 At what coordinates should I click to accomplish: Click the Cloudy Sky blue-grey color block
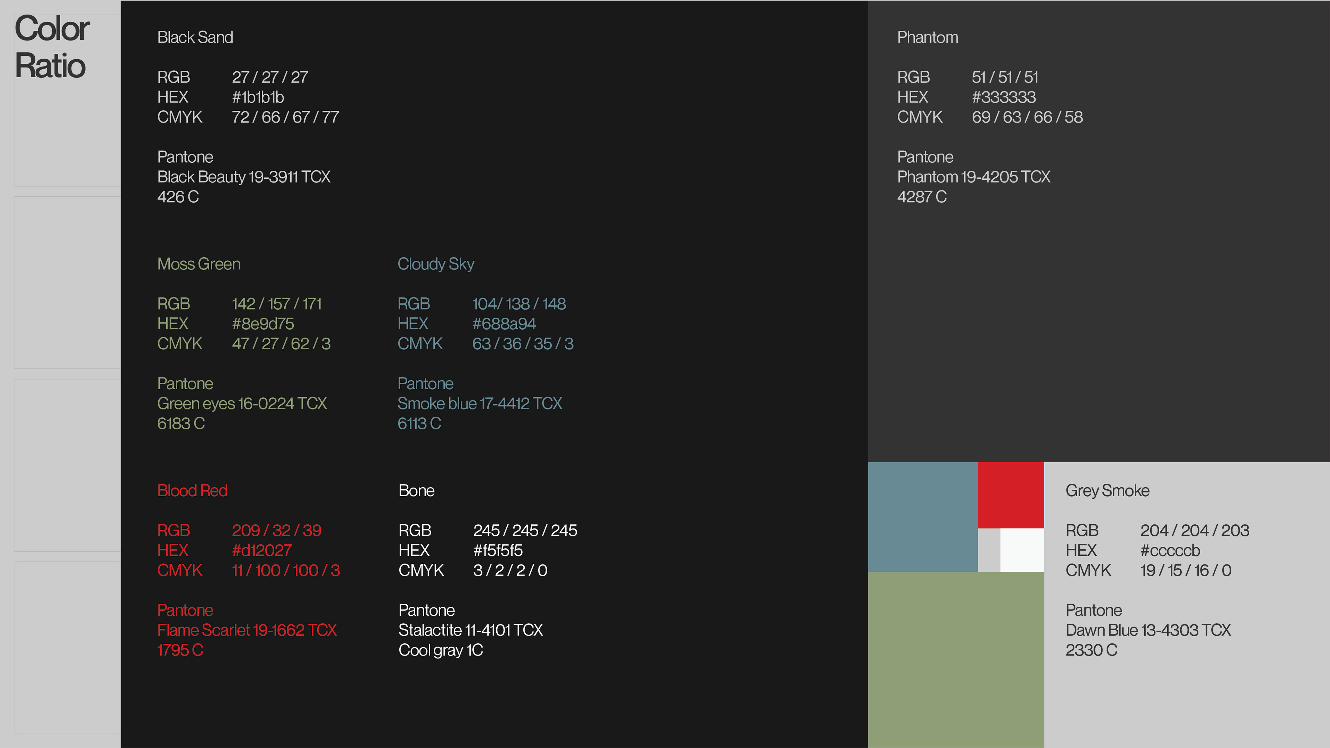click(x=923, y=517)
